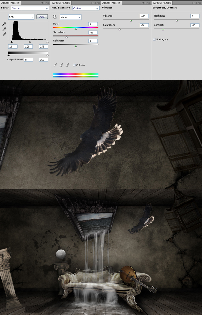Click the first Hue/Saturation eyedropper tool

pos(55,65)
